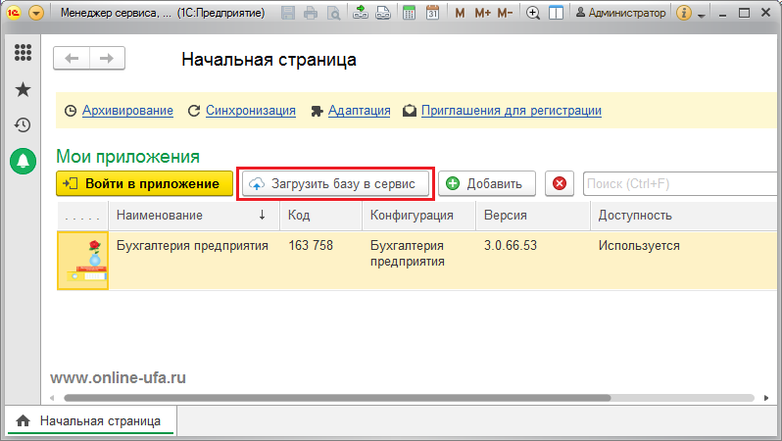The width and height of the screenshot is (782, 441).
Task: Click the Администратор user label
Action: (621, 13)
